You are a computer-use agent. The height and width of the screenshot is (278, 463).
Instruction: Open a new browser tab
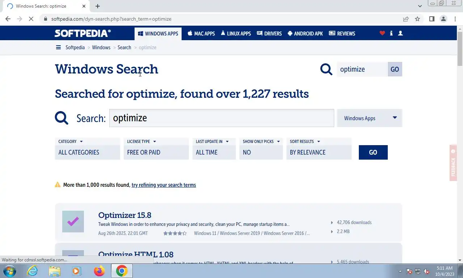click(x=98, y=6)
